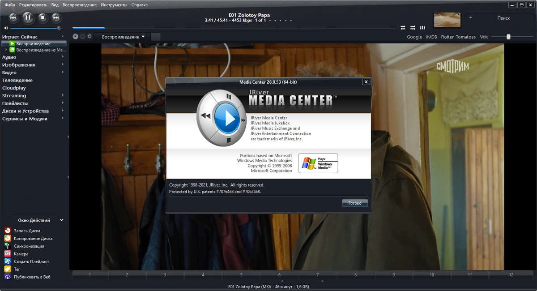Image resolution: width=537 pixels, height=291 pixels.
Task: Open Камера camera icon
Action: [x=8, y=253]
